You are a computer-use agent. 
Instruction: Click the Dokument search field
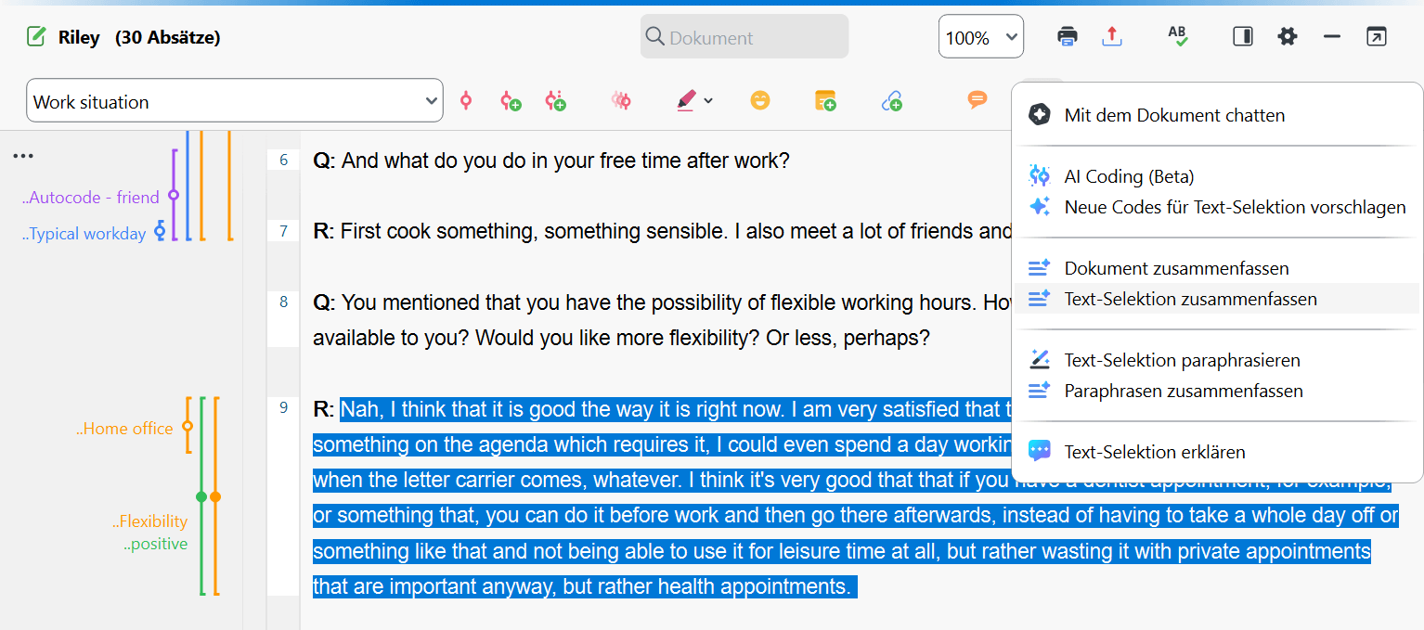pos(744,37)
